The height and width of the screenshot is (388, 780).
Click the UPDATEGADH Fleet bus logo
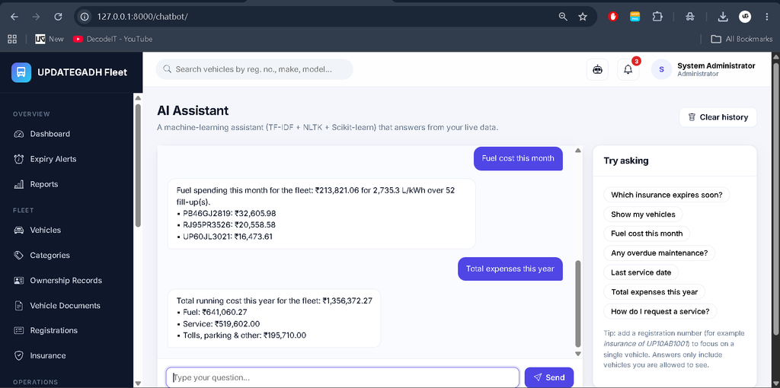coord(21,72)
